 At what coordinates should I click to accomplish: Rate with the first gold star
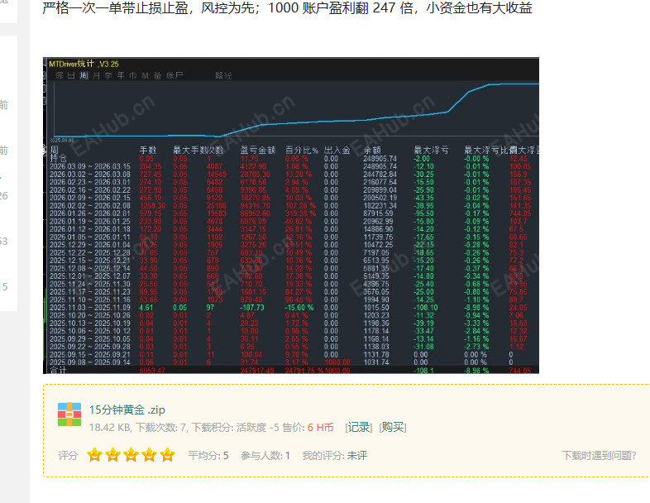94,455
